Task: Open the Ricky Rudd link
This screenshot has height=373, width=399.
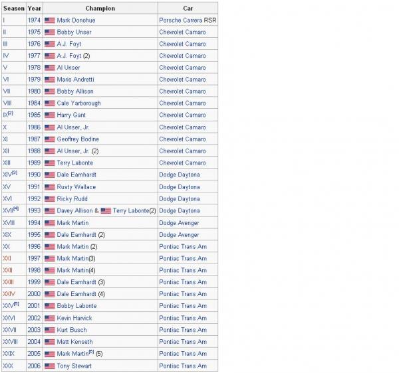Action: (x=72, y=199)
